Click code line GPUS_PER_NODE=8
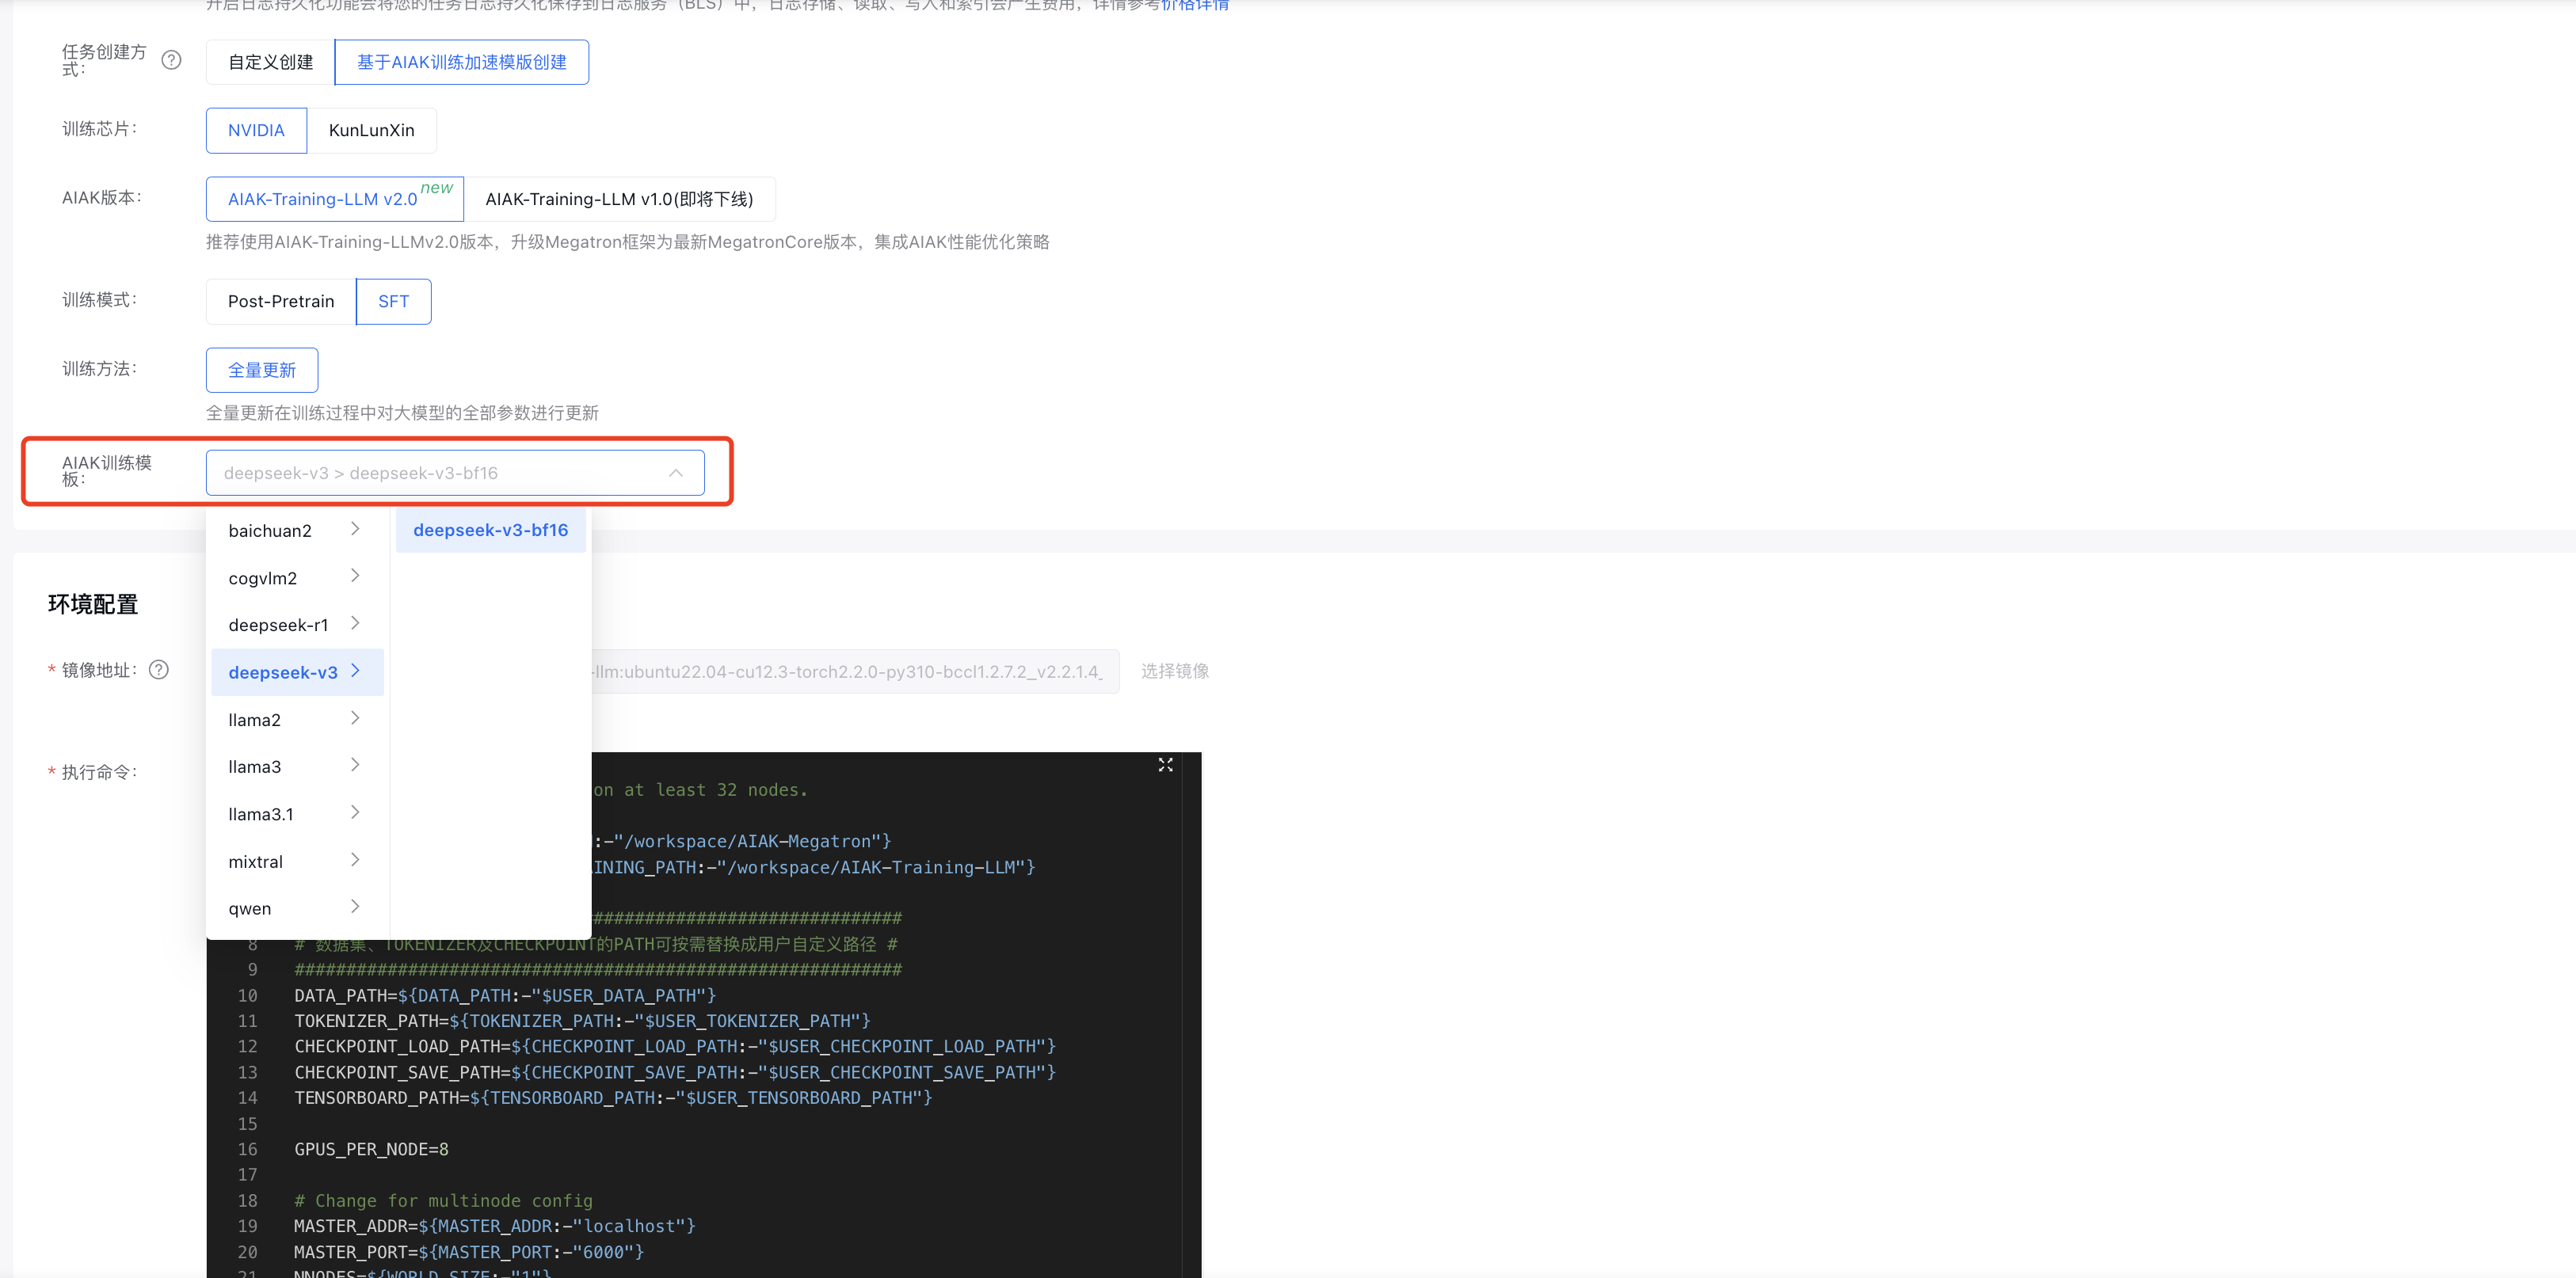 tap(371, 1149)
